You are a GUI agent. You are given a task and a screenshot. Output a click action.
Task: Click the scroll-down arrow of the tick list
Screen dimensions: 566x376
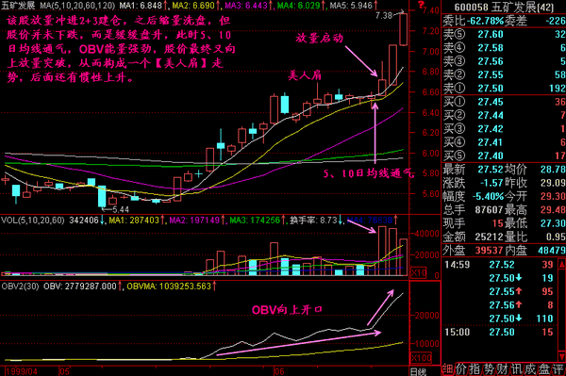tap(562, 357)
